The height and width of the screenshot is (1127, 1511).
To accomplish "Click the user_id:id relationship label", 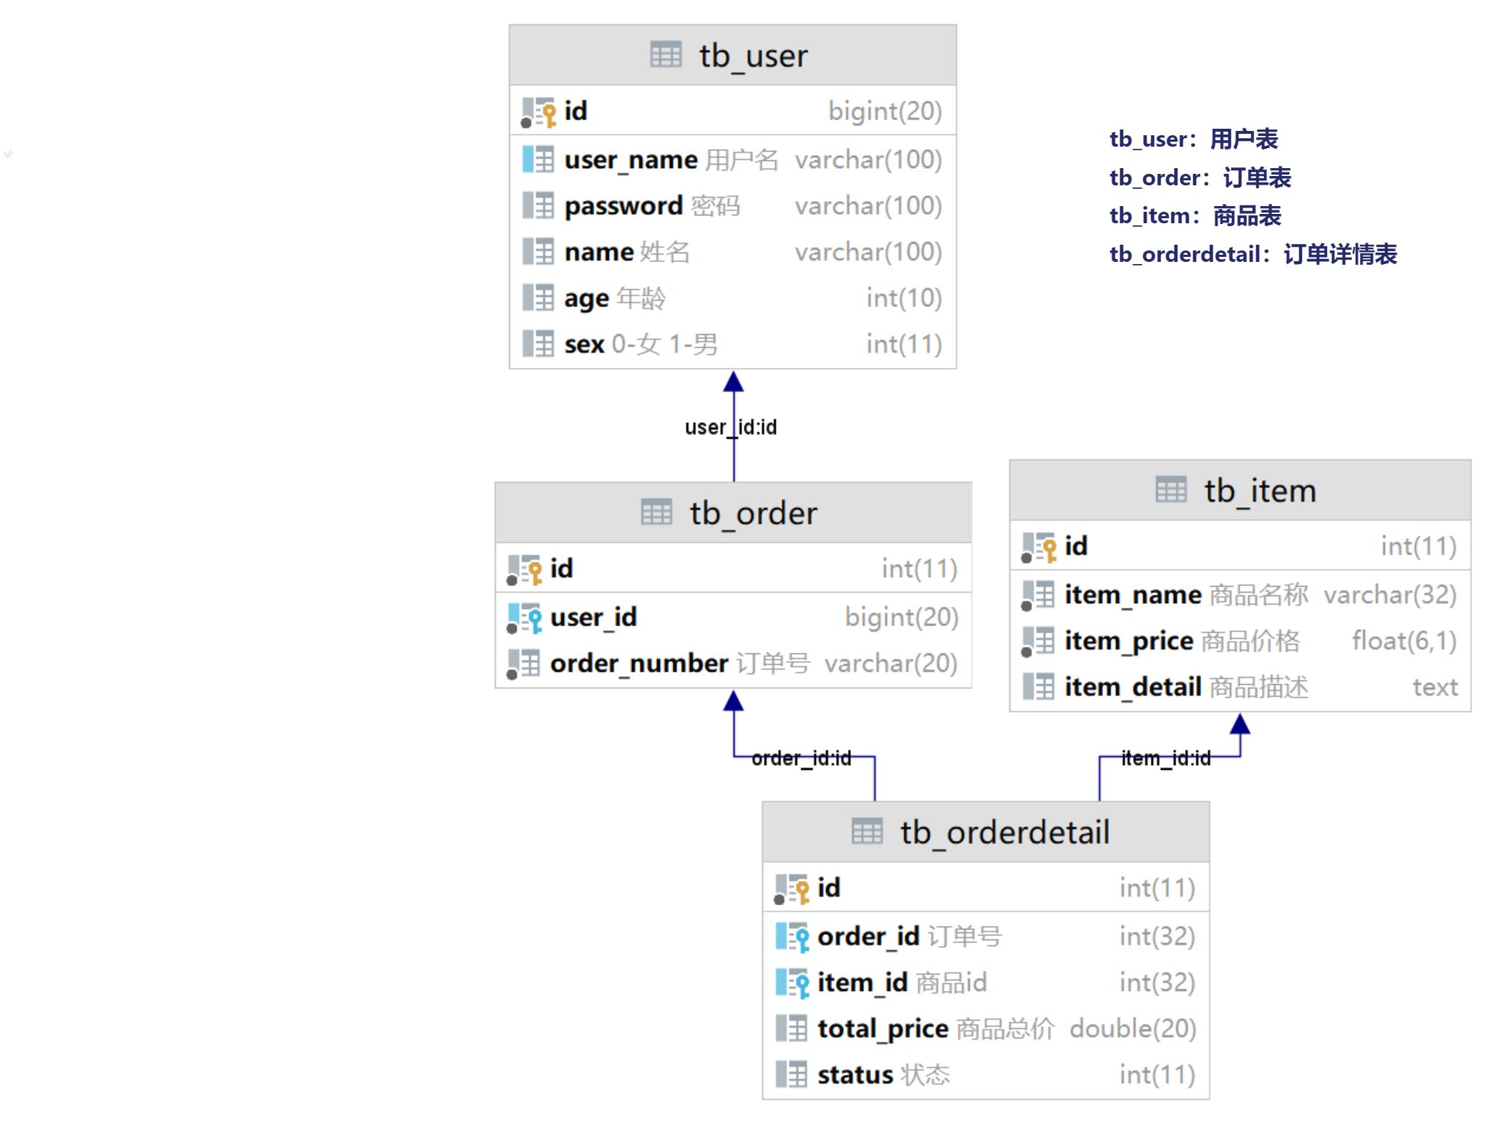I will pos(730,427).
